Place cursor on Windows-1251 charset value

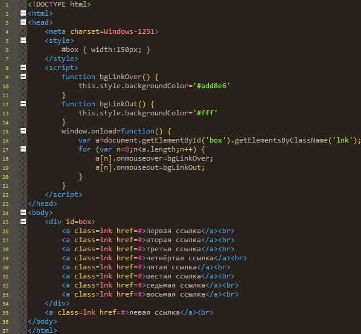129,31
